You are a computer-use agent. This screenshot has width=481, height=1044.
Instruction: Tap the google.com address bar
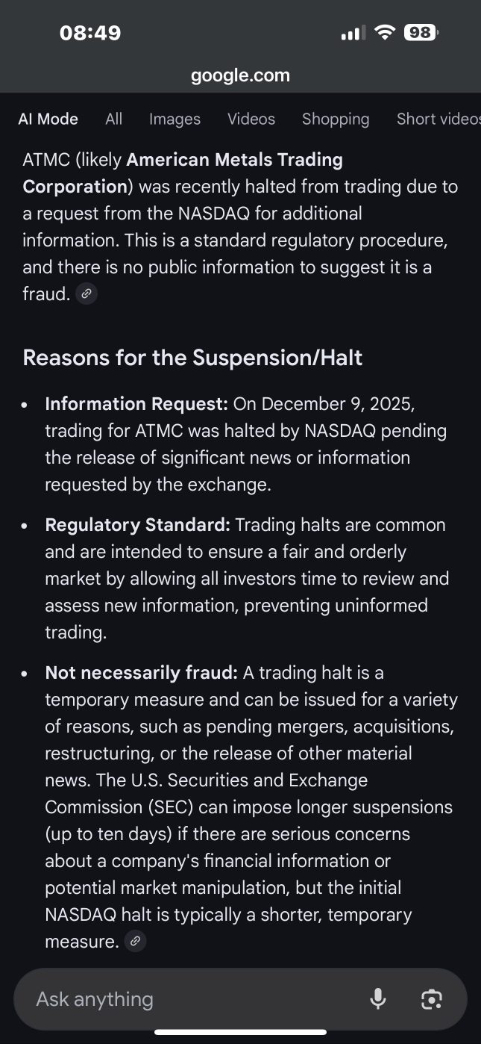pos(240,75)
